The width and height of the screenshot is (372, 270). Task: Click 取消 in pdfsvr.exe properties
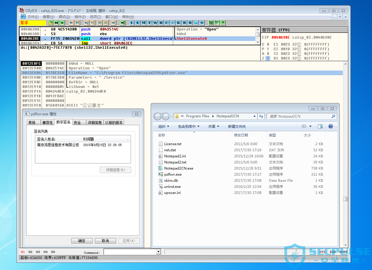[105, 241]
